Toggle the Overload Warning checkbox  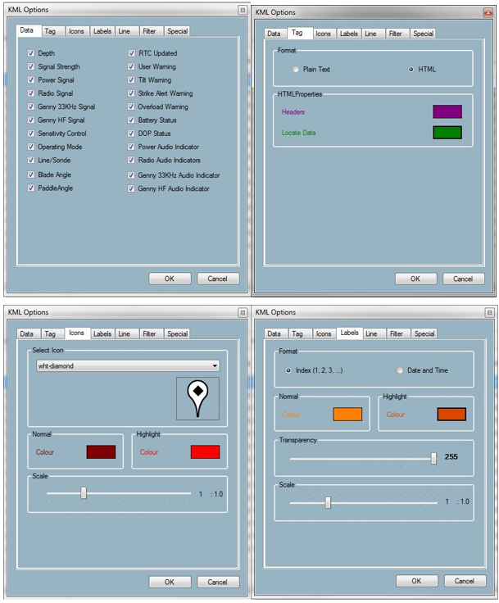[x=131, y=107]
